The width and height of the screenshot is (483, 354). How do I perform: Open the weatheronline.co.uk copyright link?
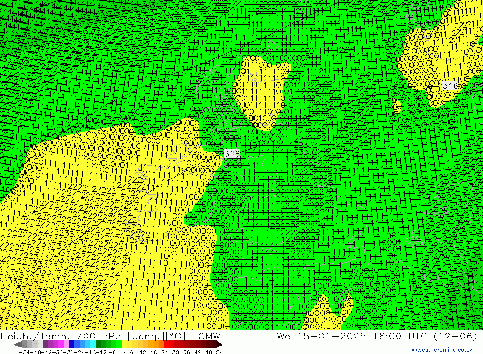tap(442, 350)
